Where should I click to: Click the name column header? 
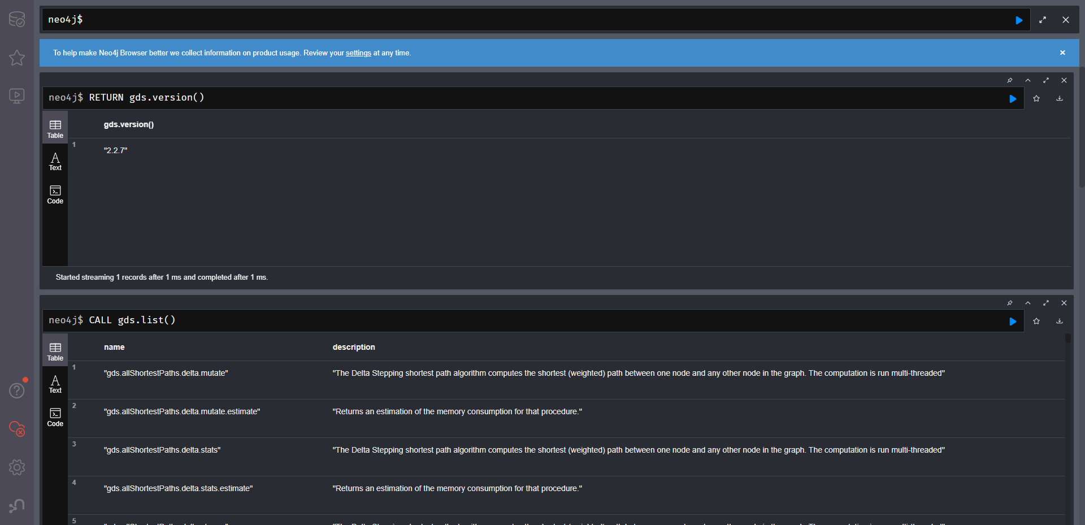(114, 348)
